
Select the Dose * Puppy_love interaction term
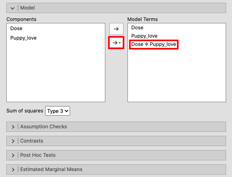[154, 44]
